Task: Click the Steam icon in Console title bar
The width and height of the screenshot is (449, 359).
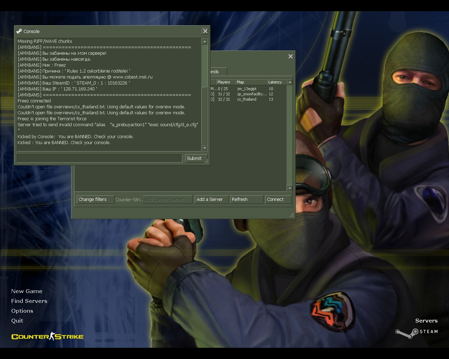Action: [x=19, y=31]
